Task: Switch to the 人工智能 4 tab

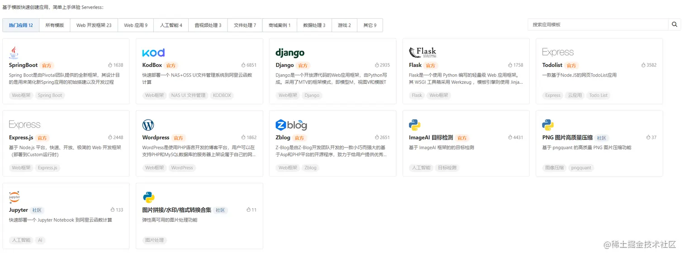Action: tap(171, 25)
